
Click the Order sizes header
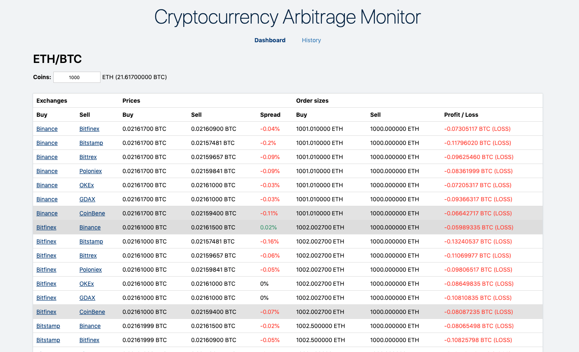point(312,101)
